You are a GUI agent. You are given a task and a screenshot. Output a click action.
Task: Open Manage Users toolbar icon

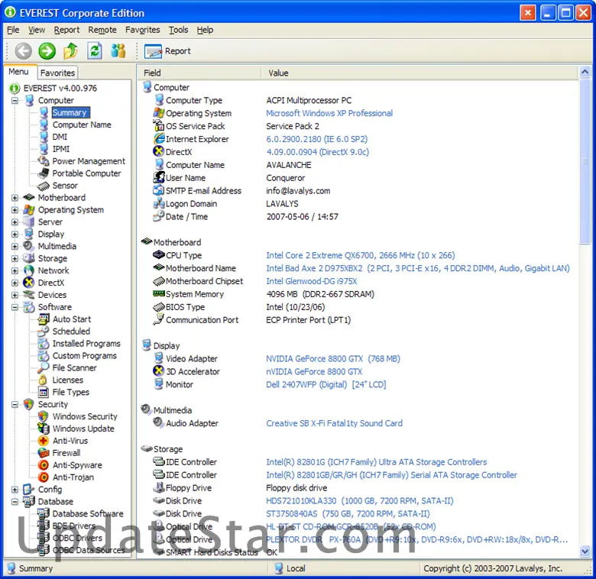(x=118, y=51)
